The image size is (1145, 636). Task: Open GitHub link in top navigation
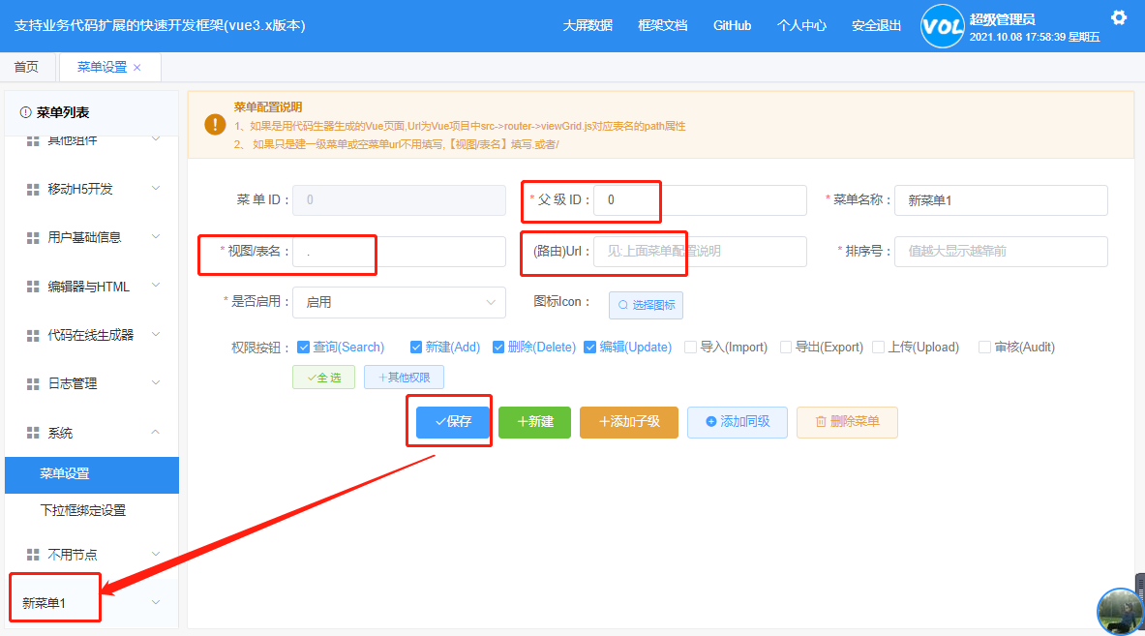point(732,25)
